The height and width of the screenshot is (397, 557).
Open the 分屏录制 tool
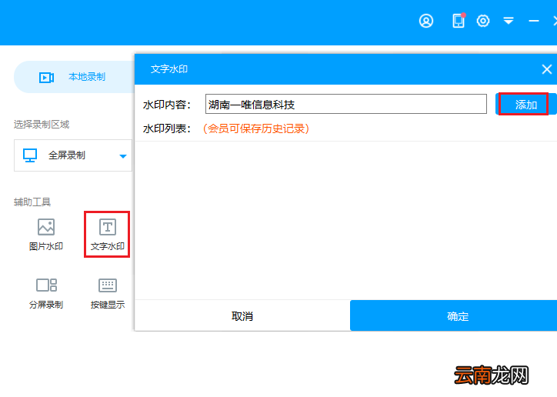coord(46,294)
